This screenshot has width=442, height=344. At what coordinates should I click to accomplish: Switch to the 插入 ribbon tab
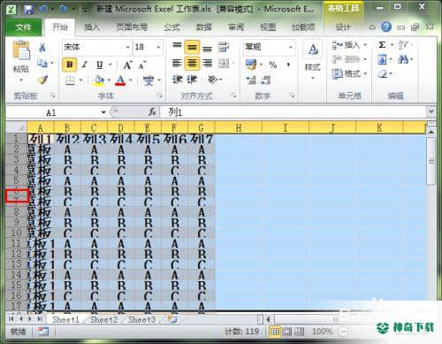pyautogui.click(x=92, y=27)
